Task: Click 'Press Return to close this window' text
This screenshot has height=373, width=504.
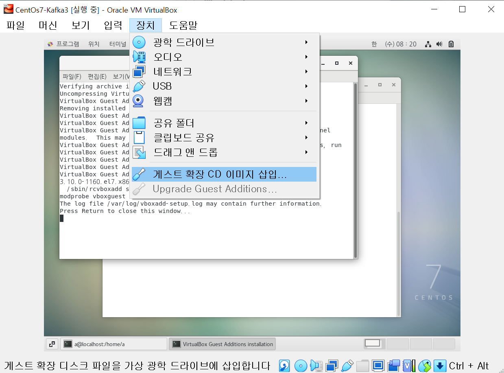Action: (125, 211)
